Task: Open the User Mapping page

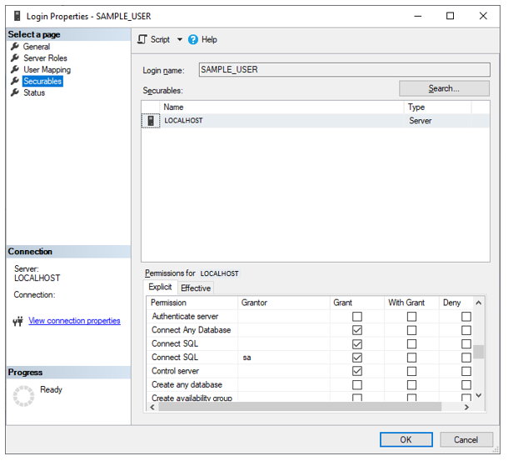Action: click(x=47, y=70)
